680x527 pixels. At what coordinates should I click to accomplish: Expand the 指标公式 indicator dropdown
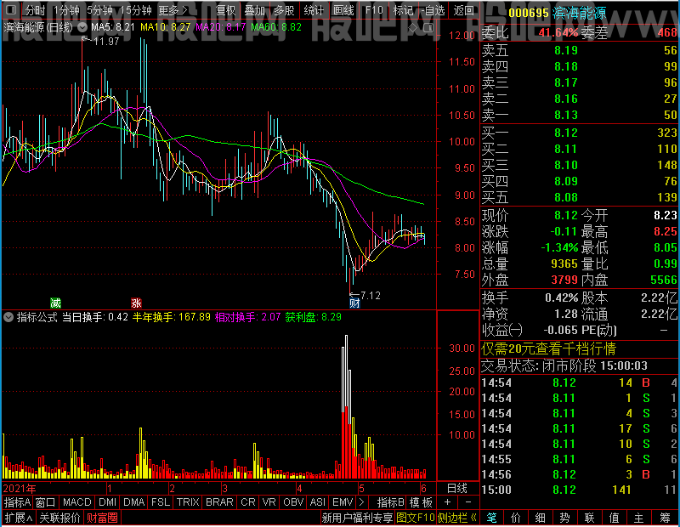pos(8,317)
